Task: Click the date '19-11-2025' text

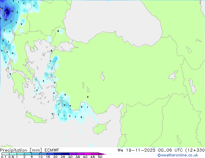Action: pos(141,150)
